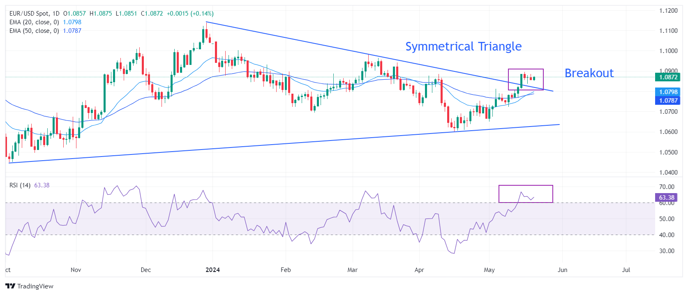Viewport: 688px width, 295px height.
Task: Click the TradingView logo icon
Action: click(10, 286)
